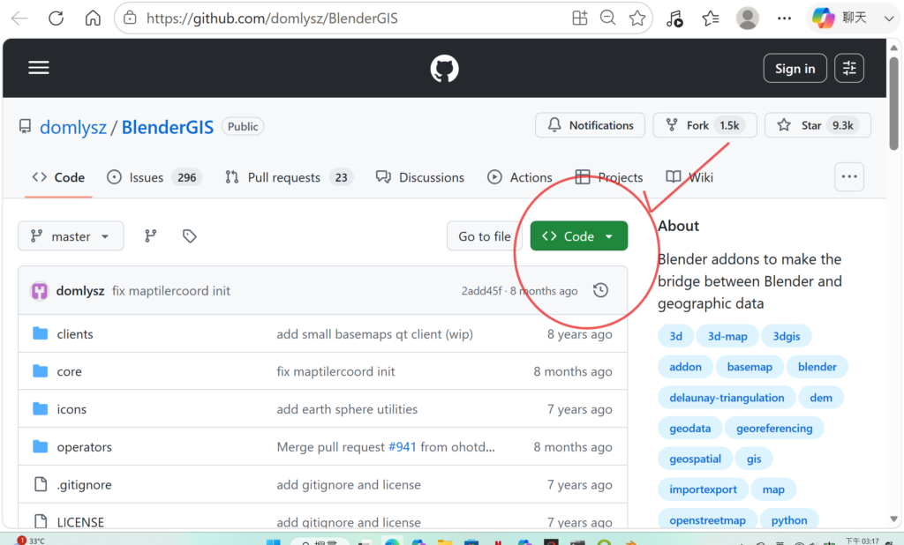This screenshot has height=545, width=904.
Task: Select the 3d-map topic tag
Action: coord(727,337)
